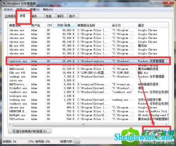Screen dimensions: 176x146
Task: Select the winlogon.exe process row
Action: pyautogui.click(x=88, y=96)
